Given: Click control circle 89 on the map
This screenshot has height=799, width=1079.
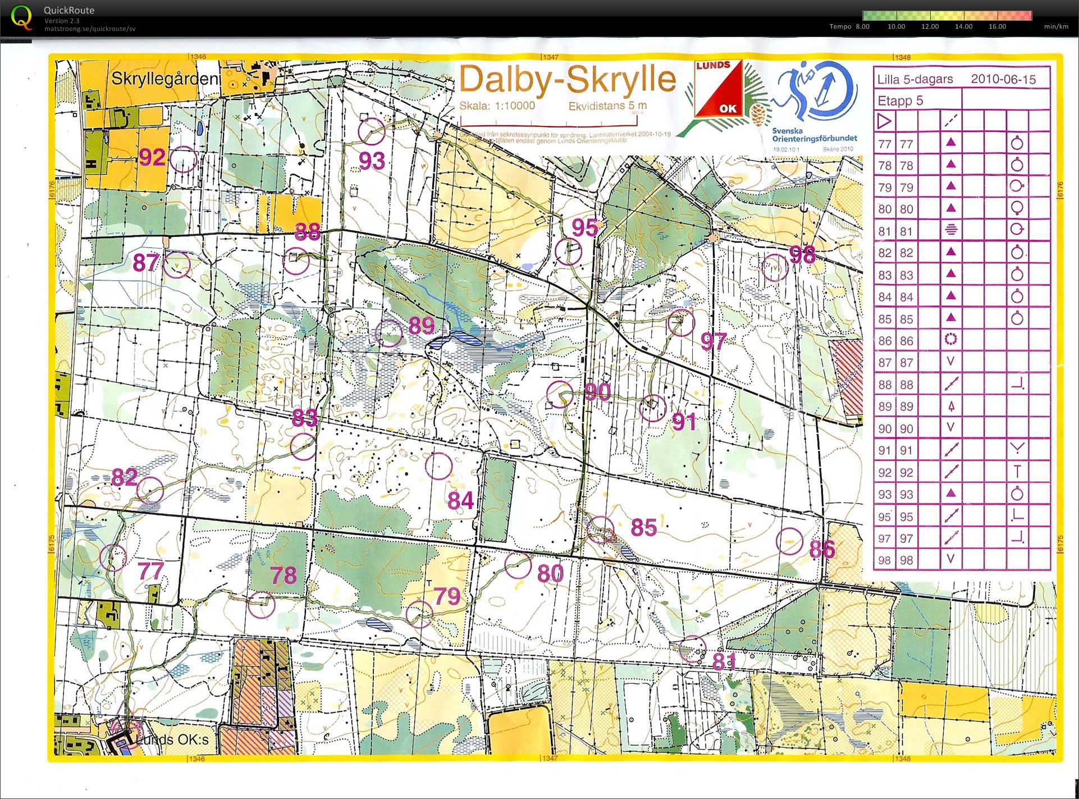Looking at the screenshot, I should tap(389, 334).
